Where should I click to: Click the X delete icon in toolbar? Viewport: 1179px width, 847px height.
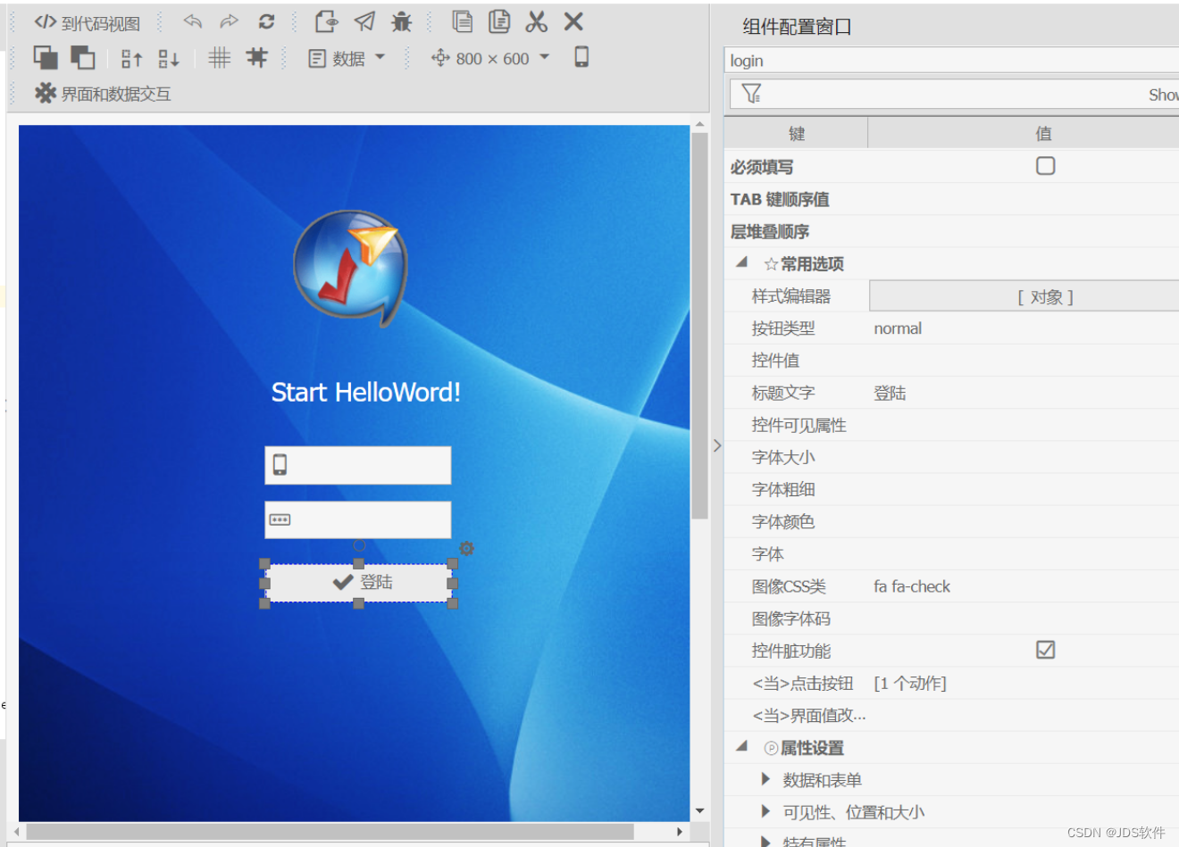[x=574, y=21]
